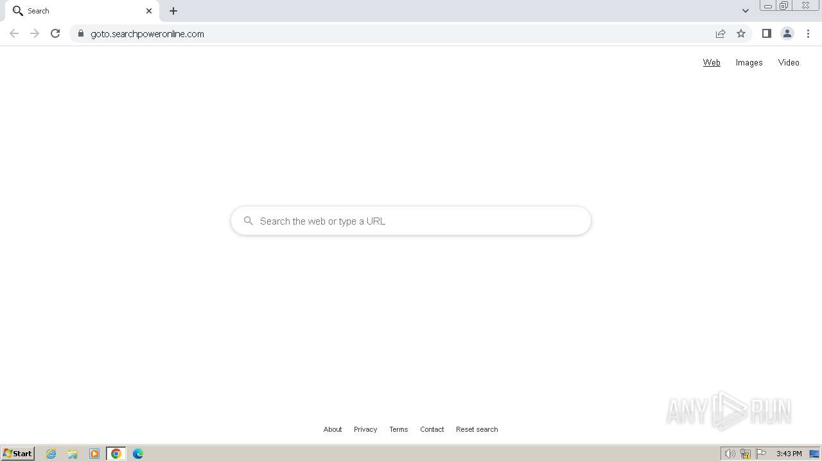Click the system clock 3:43 PM
This screenshot has width=822, height=462.
[789, 454]
